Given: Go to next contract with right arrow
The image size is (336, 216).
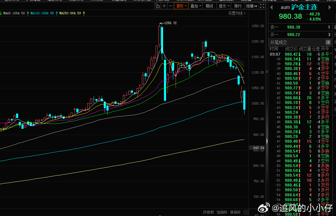Looking at the screenshot, I should pyautogui.click(x=329, y=7).
